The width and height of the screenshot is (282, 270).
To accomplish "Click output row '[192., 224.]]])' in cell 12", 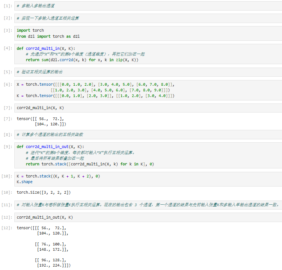I will pos(54,265).
